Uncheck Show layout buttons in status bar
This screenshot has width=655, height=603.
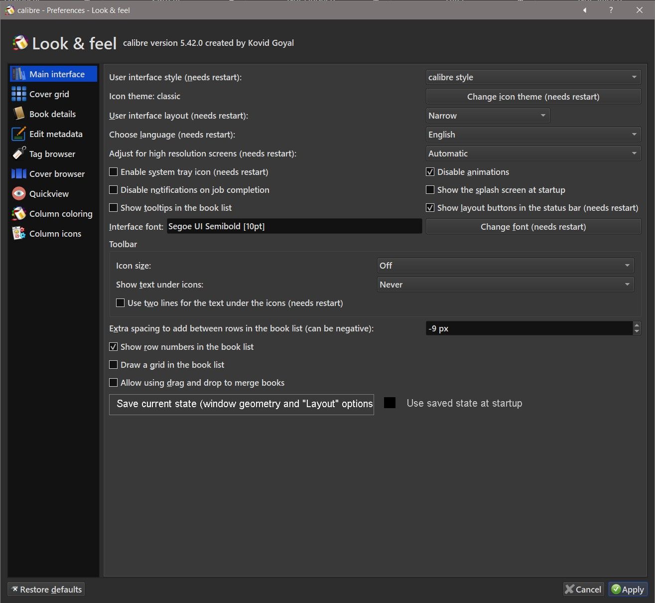click(430, 208)
